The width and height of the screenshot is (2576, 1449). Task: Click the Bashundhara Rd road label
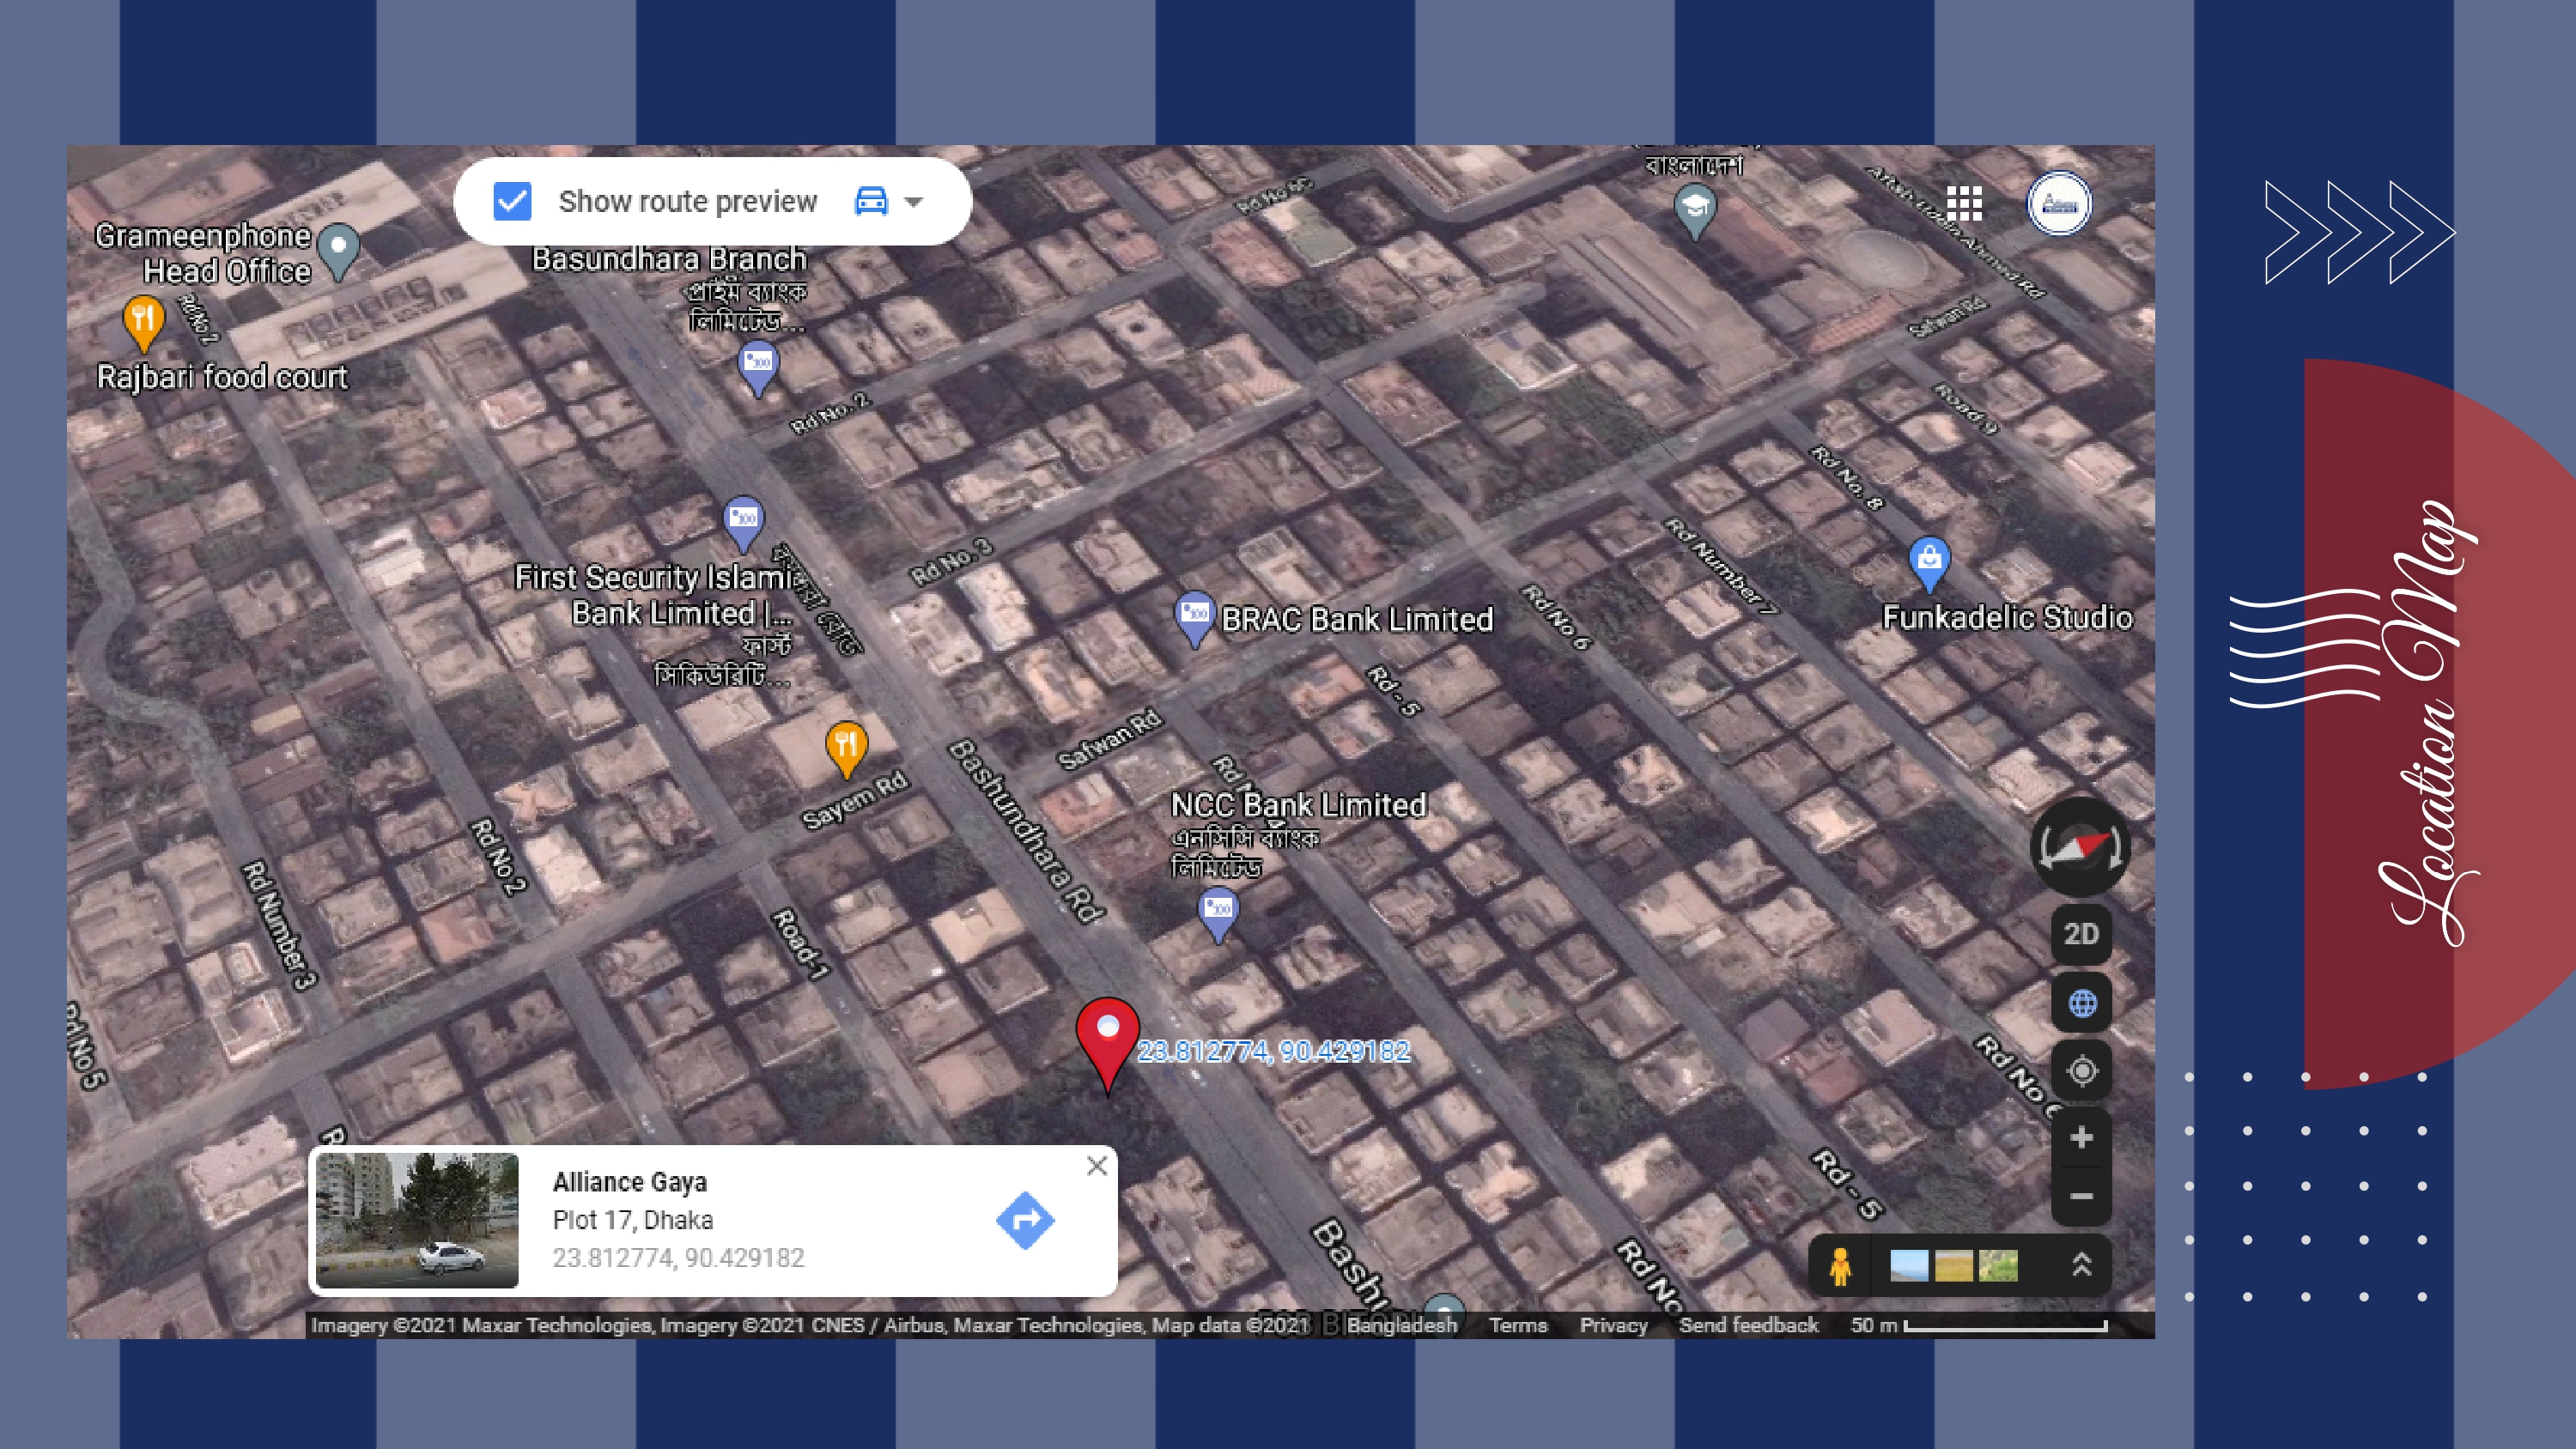[x=1026, y=830]
